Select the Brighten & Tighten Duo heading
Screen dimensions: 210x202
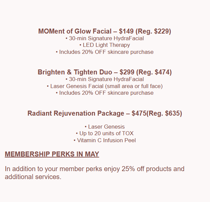point(105,72)
